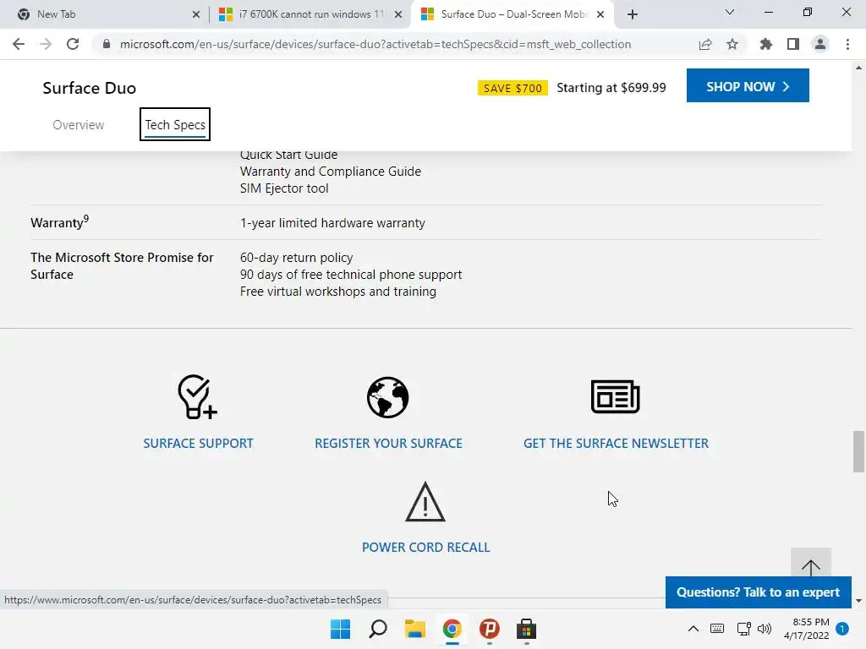
Task: Click the scrollbar down arrow
Action: click(x=858, y=601)
